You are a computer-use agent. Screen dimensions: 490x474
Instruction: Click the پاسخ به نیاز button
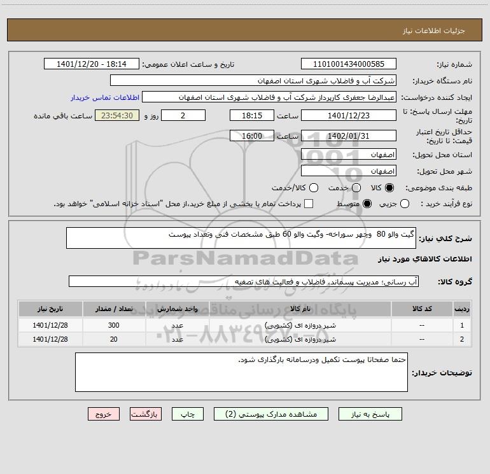tap(370, 414)
